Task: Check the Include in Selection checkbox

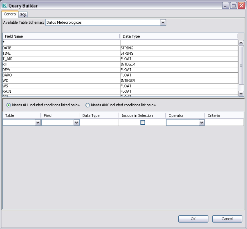Action: tap(142, 123)
